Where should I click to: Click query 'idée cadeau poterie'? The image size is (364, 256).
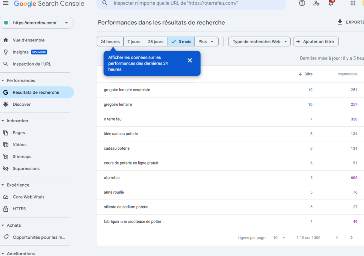click(x=121, y=134)
